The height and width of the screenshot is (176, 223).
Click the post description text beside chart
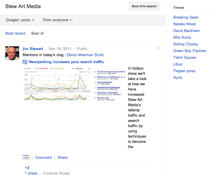(x=137, y=108)
